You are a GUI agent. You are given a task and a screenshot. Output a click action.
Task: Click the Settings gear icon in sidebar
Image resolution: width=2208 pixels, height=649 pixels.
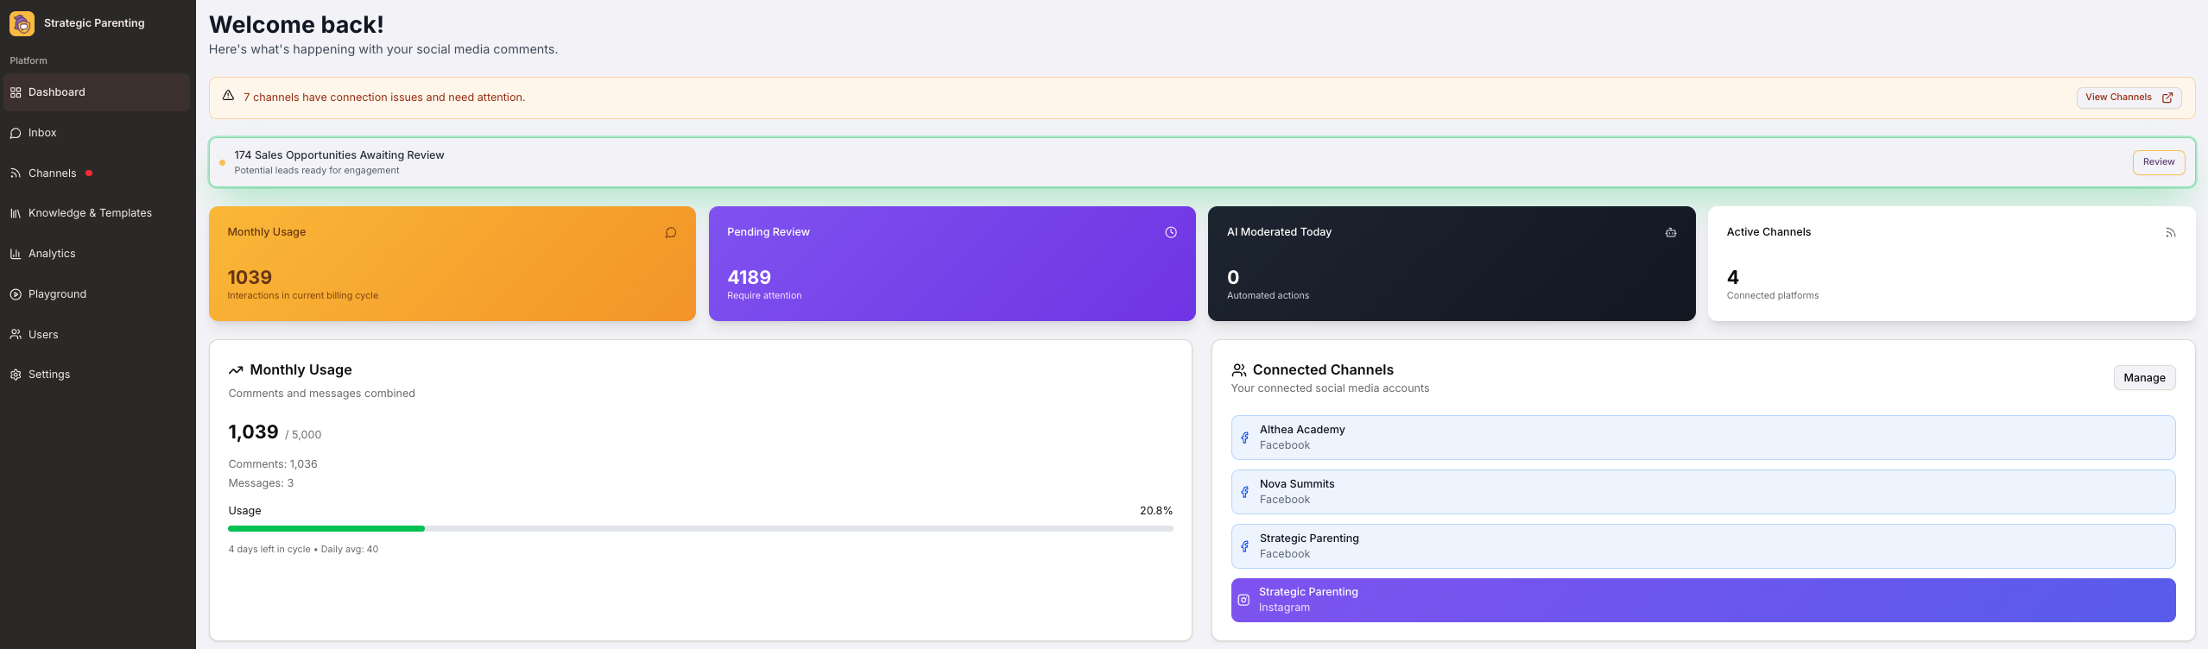[x=16, y=375]
